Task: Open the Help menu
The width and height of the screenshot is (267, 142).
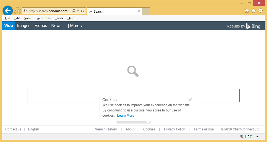Action: [x=71, y=18]
